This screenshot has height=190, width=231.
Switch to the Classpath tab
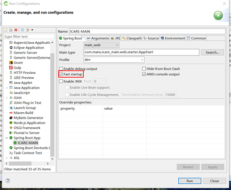pos(132,38)
